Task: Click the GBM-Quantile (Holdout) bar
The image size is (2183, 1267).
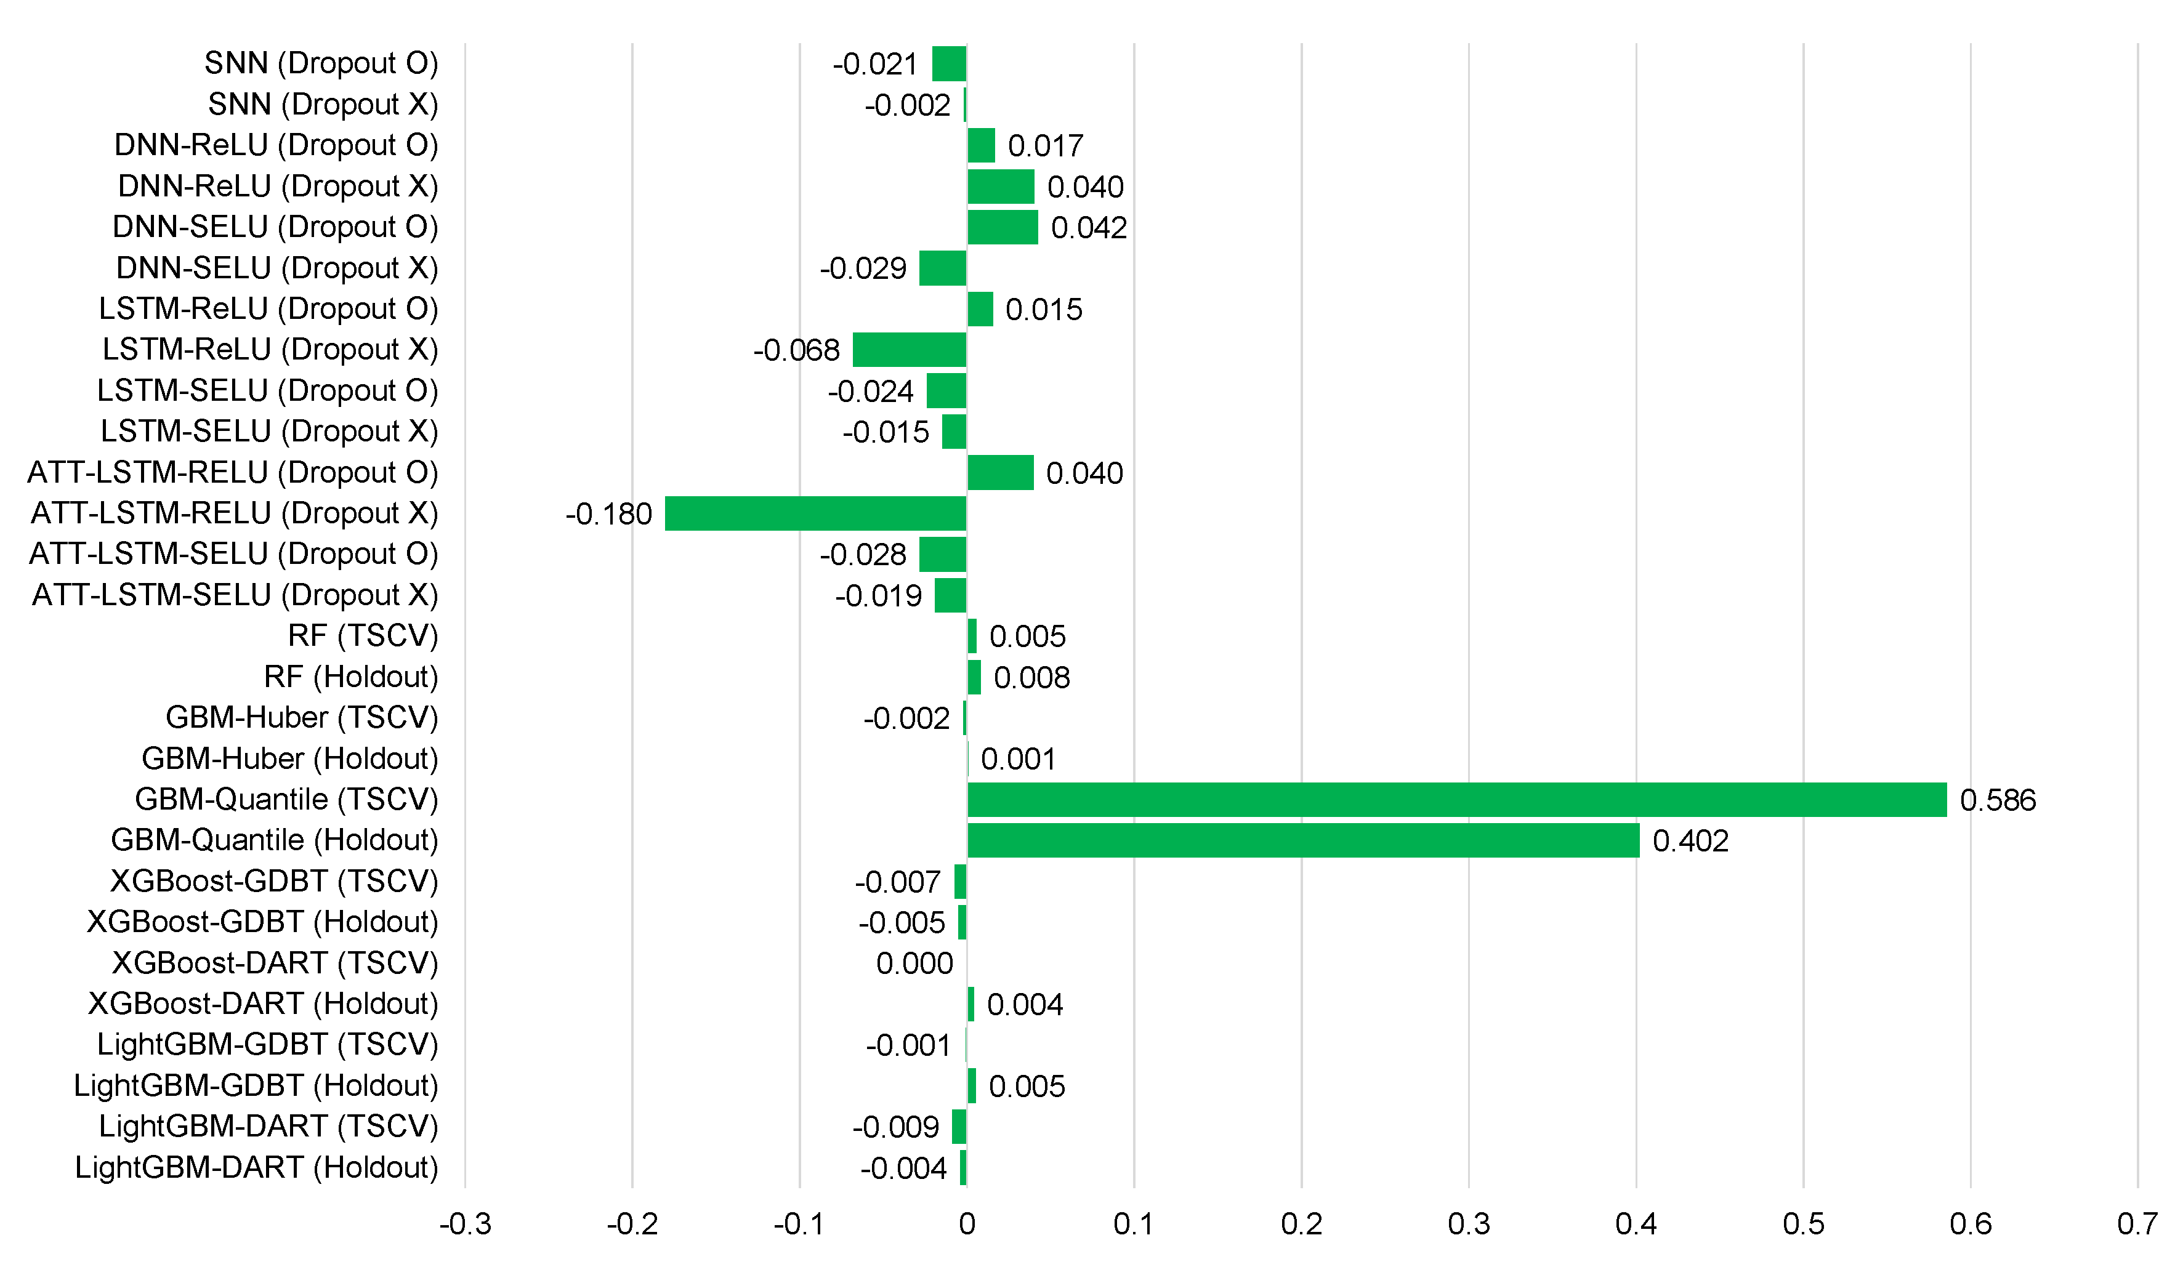Action: 1303,840
